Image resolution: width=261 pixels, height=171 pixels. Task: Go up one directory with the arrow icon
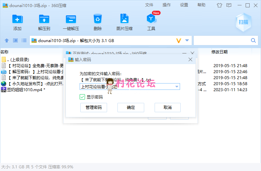pyautogui.click(x=7, y=40)
